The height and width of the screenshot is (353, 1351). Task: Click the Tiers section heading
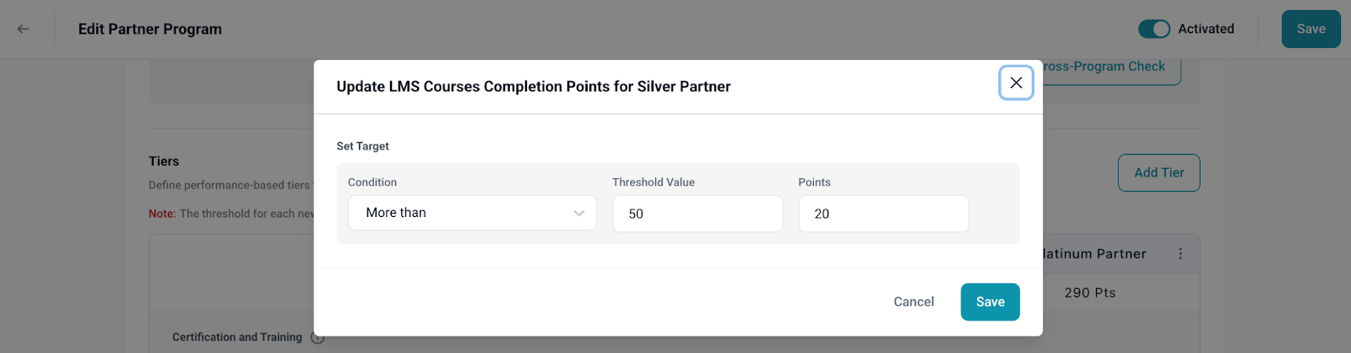pyautogui.click(x=164, y=161)
